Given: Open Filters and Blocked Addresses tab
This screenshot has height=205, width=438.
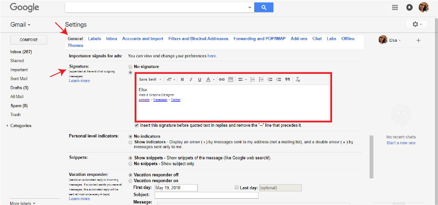Looking at the screenshot, I should pyautogui.click(x=198, y=39).
